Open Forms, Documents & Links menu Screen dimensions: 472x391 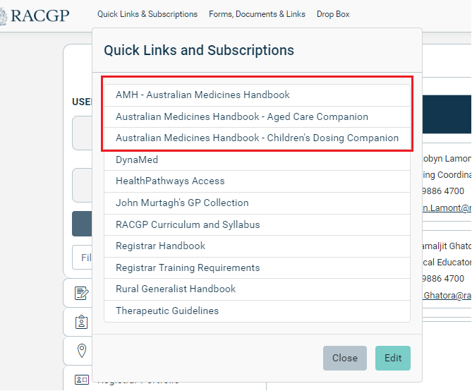257,14
